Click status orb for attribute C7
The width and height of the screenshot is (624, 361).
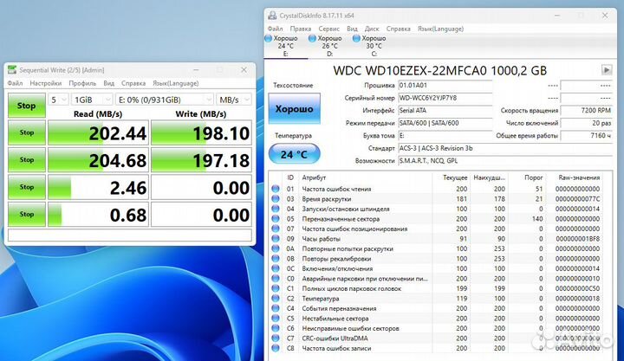coord(276,338)
